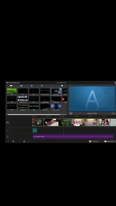This screenshot has width=116, height=206.
Task: Switch to the selected titles tab
Action: coord(52,86)
